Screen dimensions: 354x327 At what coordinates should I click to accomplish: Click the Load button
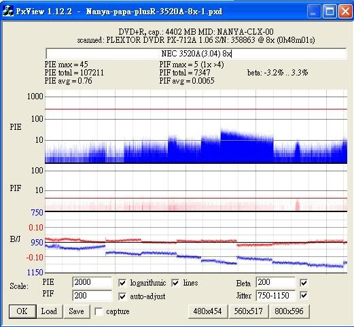(49, 311)
